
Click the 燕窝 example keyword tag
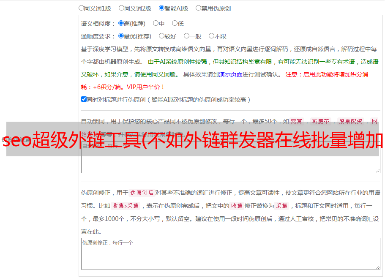pos(296,121)
